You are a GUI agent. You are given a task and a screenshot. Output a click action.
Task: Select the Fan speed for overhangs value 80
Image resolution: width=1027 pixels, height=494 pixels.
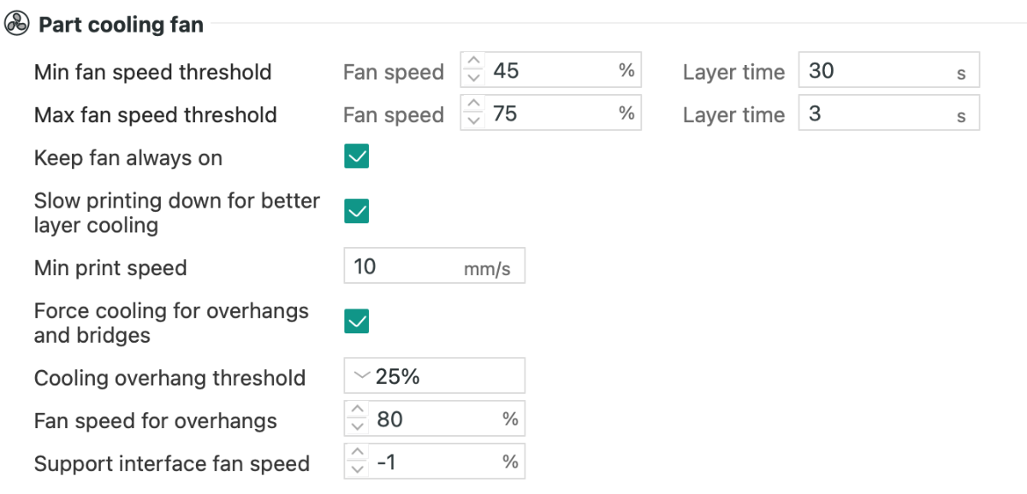pos(389,420)
